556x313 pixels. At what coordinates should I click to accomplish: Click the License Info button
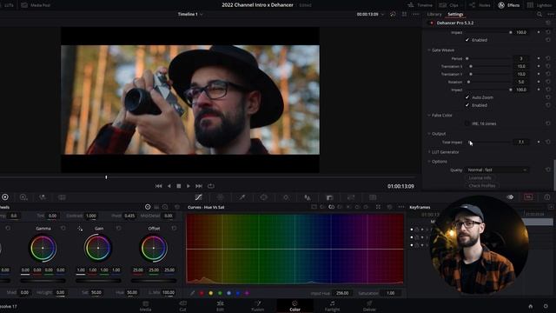coord(480,177)
